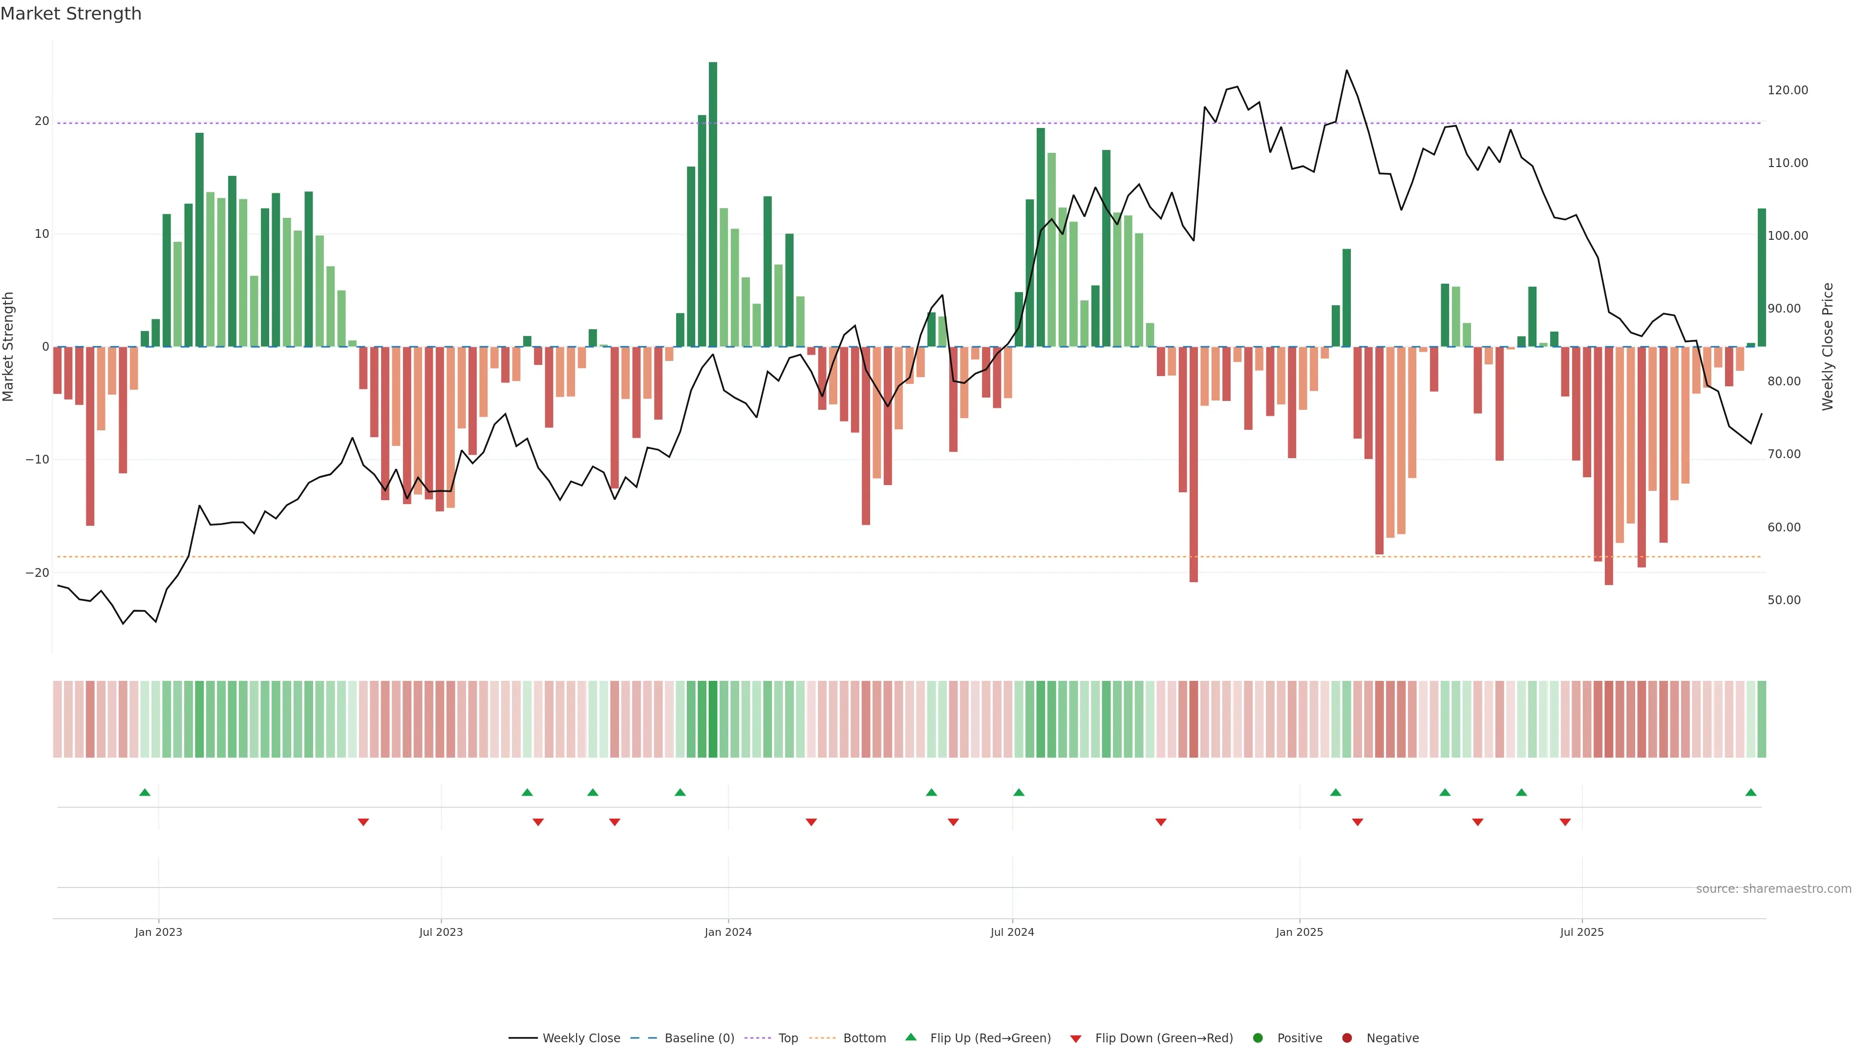This screenshot has height=1055, width=1876.
Task: Click the tallest green bar near Jan 2024
Action: pyautogui.click(x=713, y=204)
